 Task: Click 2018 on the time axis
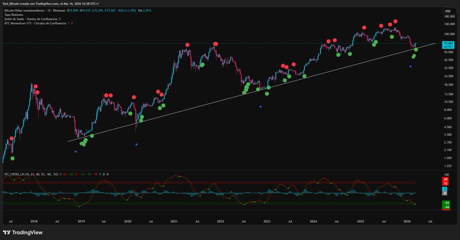click(34, 221)
